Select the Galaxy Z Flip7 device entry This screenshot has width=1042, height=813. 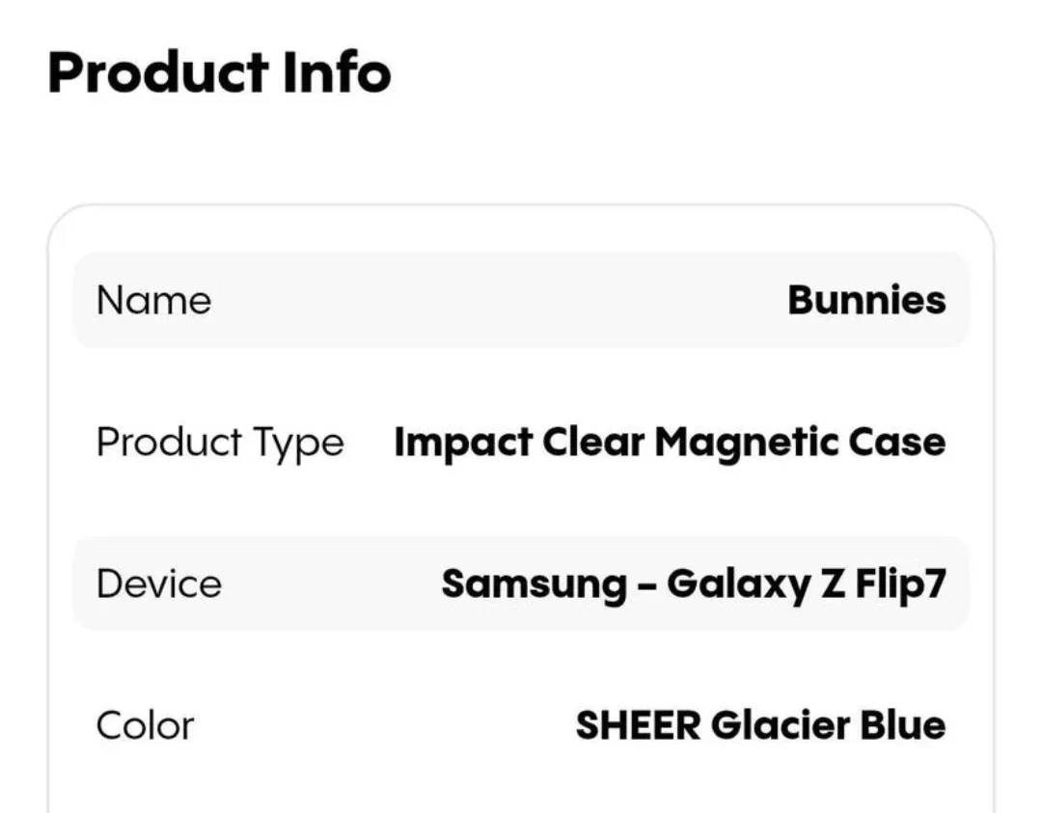click(x=696, y=583)
